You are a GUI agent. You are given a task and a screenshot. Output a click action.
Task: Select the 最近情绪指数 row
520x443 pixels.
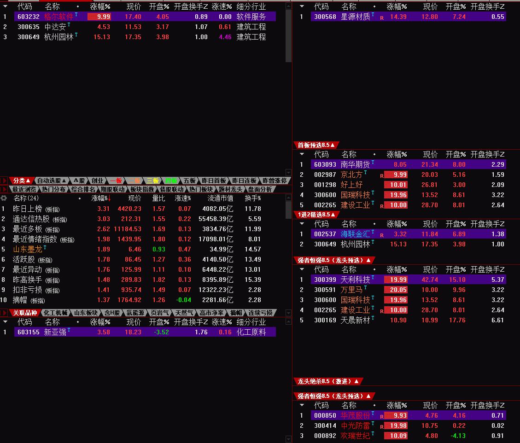(x=138, y=239)
